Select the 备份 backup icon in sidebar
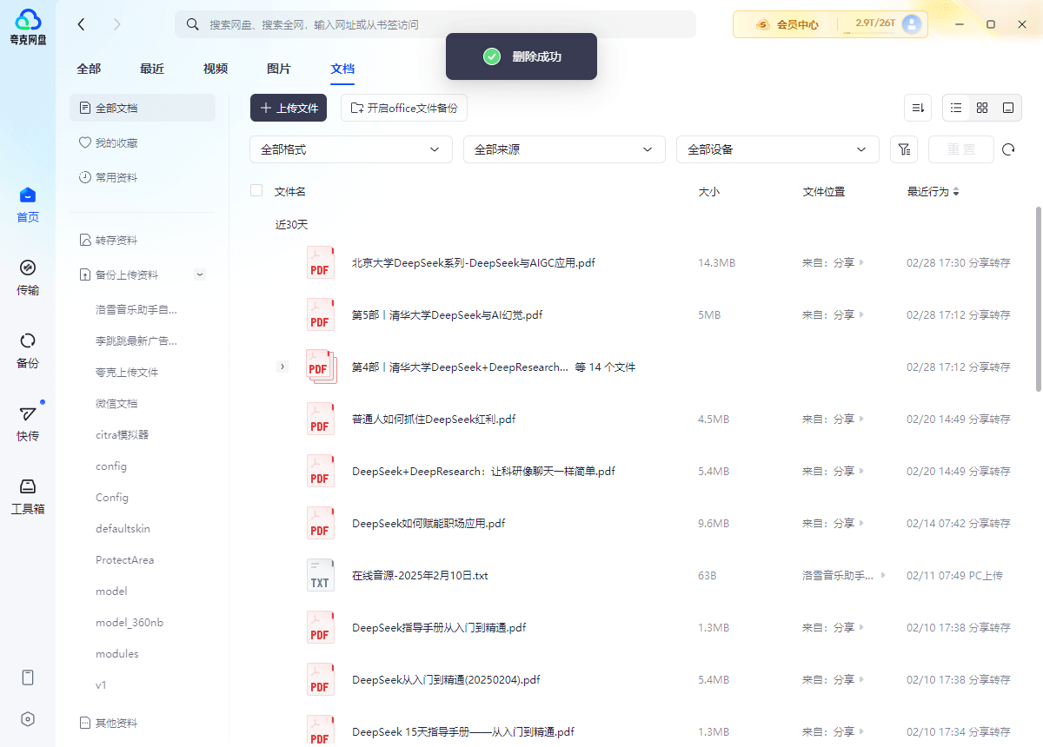 pyautogui.click(x=27, y=351)
